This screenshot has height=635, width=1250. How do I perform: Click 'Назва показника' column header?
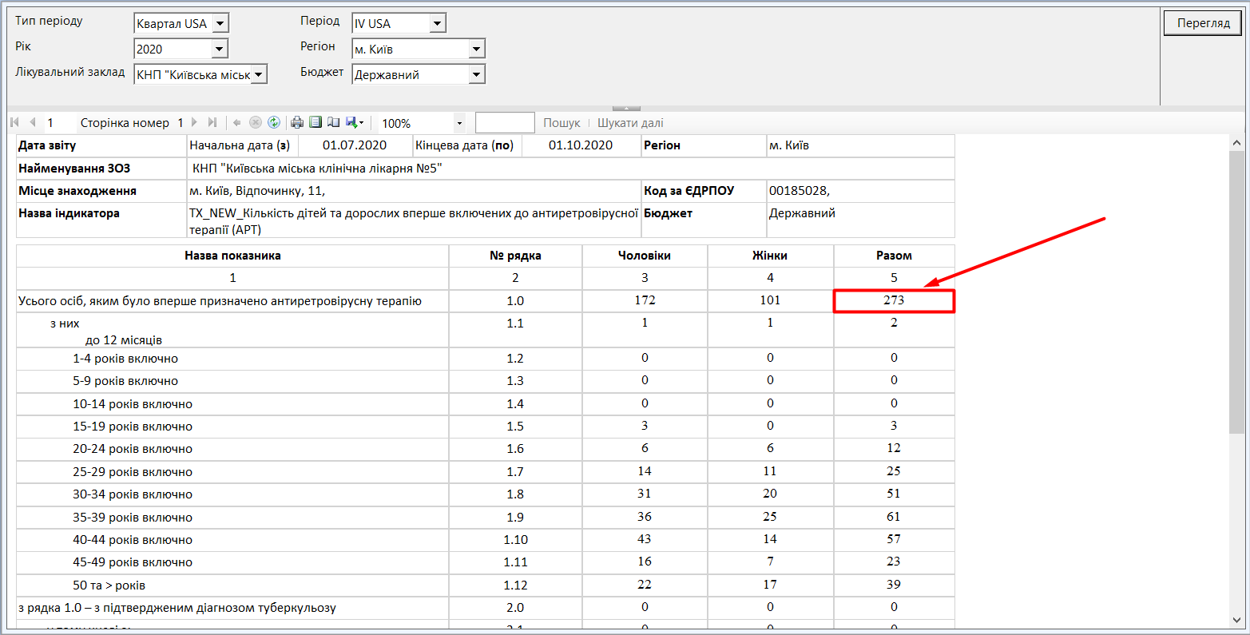232,256
